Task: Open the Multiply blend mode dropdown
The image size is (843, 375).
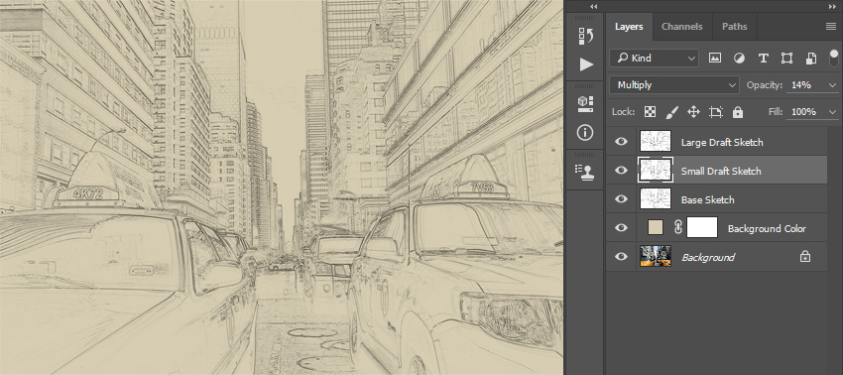Action: tap(674, 85)
